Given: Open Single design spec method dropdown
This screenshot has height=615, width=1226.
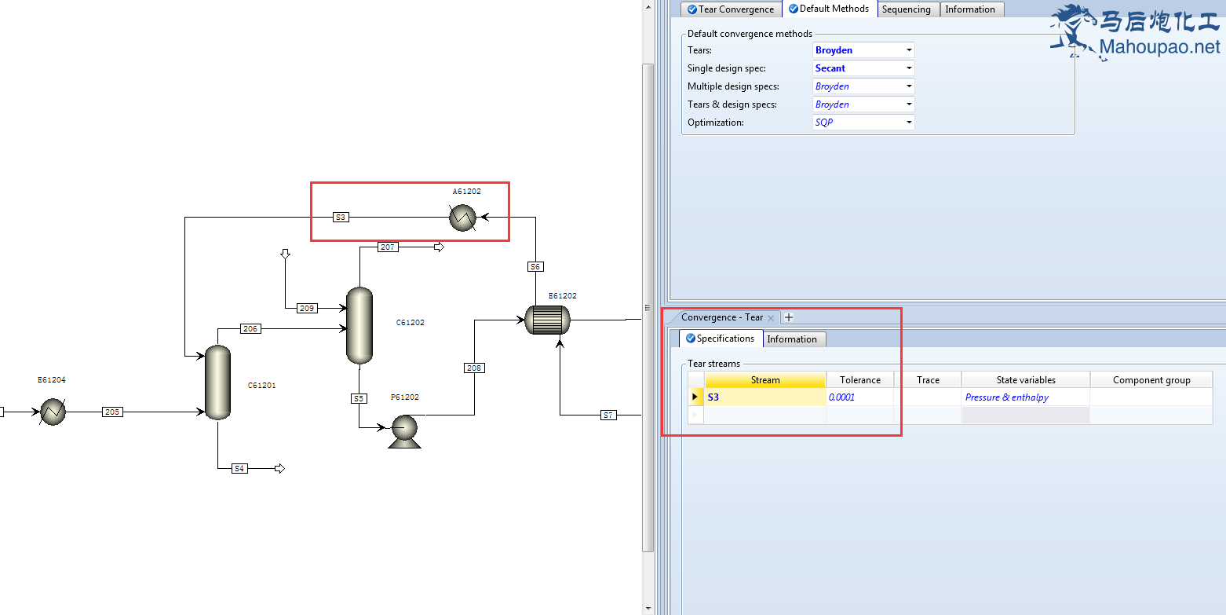Looking at the screenshot, I should tap(909, 68).
